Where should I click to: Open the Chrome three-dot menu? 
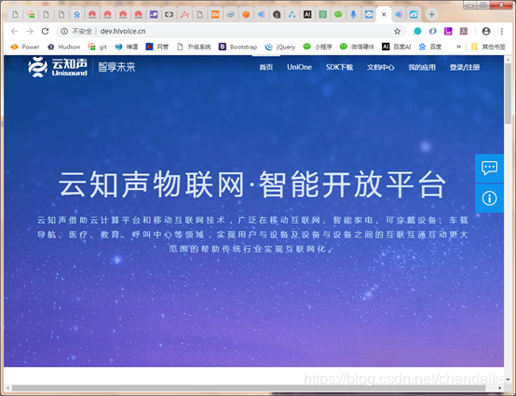(502, 32)
